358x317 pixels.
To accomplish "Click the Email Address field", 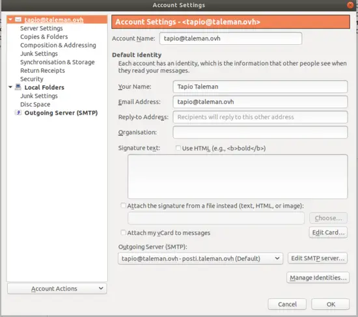I will click(260, 102).
